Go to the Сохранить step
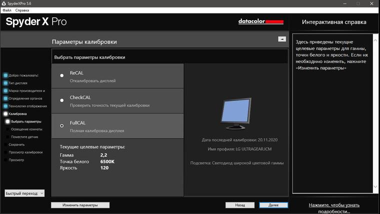The height and width of the screenshot is (214, 380). (x=16, y=144)
